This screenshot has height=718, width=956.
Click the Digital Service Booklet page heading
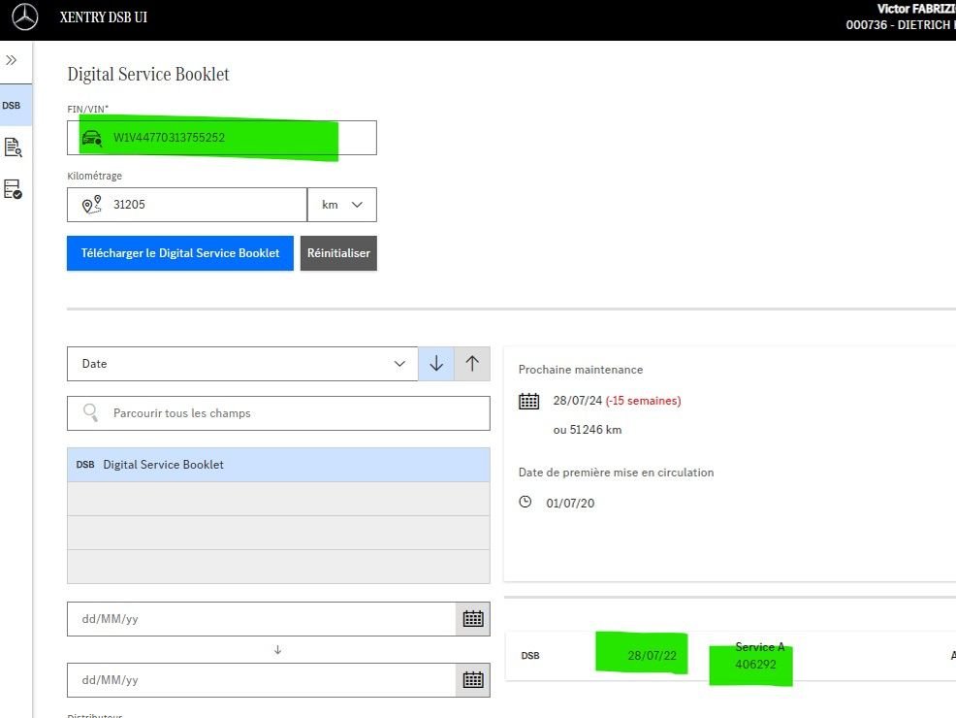tap(148, 75)
